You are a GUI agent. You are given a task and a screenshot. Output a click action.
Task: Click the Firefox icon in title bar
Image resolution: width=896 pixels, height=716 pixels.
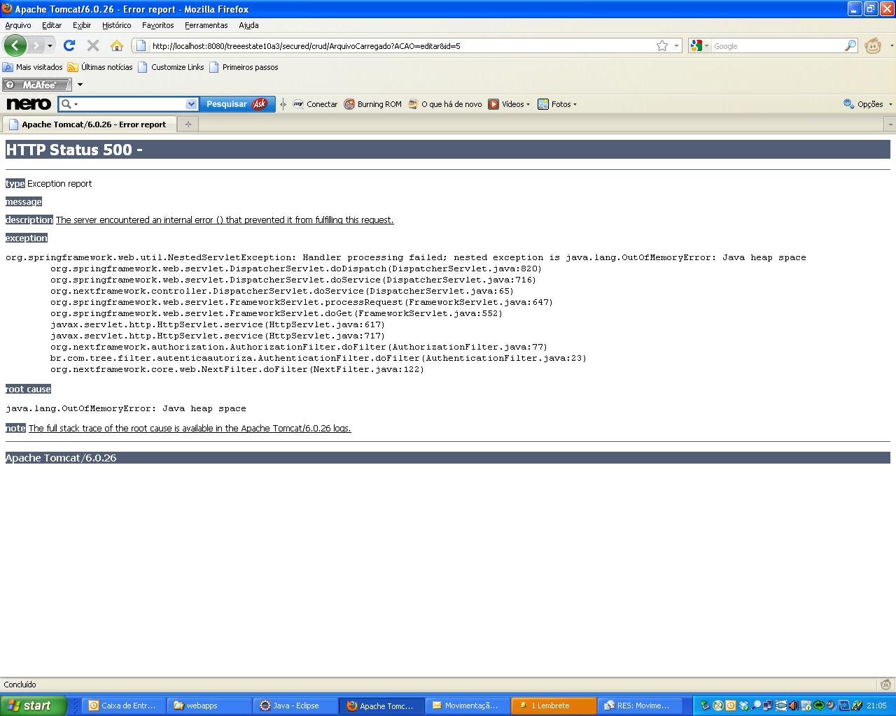[x=8, y=9]
